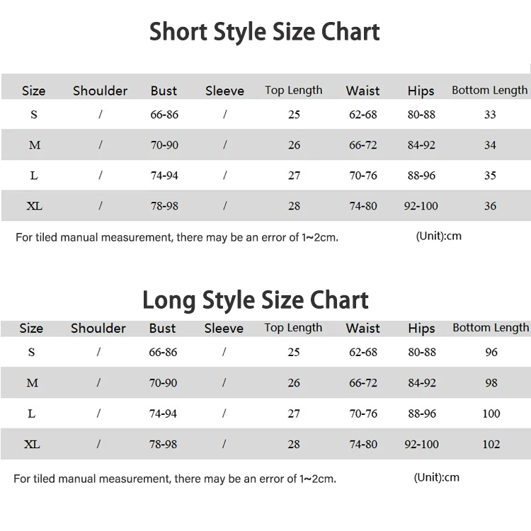Click the "(Unit):cm" label under the short chart

tap(438, 236)
